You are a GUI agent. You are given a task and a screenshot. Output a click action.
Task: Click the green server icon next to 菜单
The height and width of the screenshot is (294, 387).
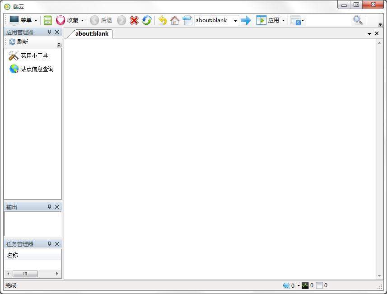[48, 20]
